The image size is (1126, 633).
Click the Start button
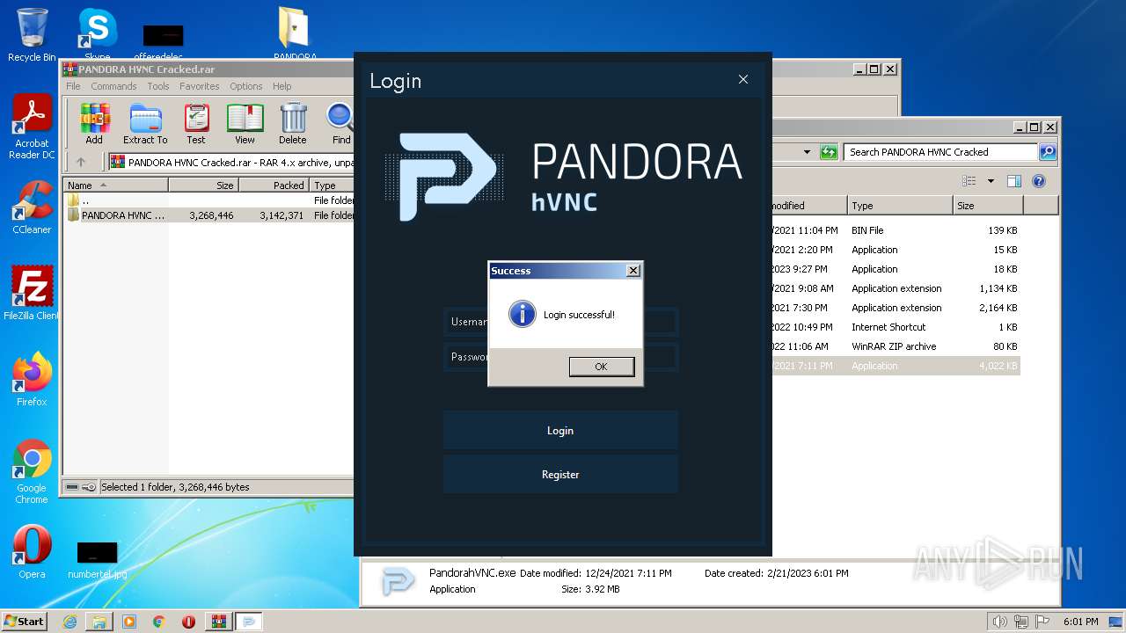(x=25, y=621)
